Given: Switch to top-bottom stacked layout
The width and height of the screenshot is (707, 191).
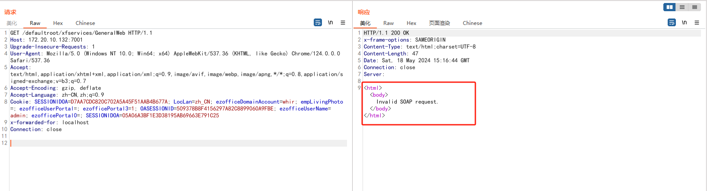Looking at the screenshot, I should point(682,7).
